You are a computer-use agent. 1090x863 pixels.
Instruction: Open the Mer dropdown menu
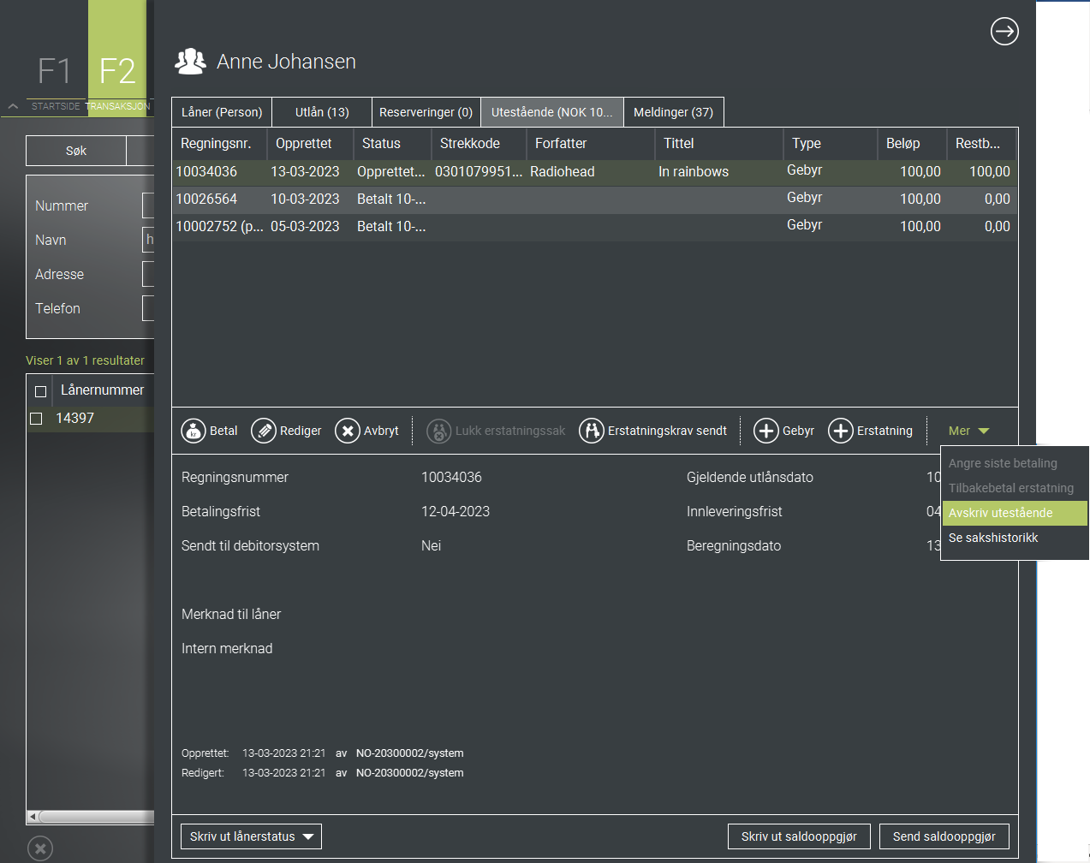click(969, 431)
